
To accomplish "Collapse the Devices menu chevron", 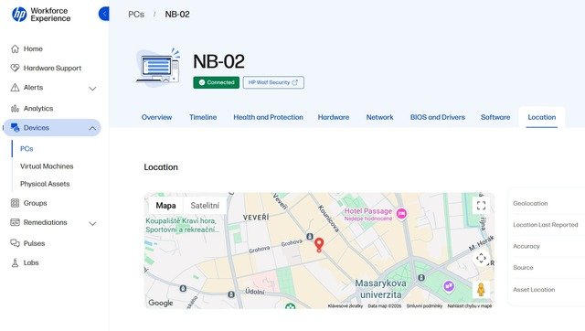I will click(x=92, y=128).
